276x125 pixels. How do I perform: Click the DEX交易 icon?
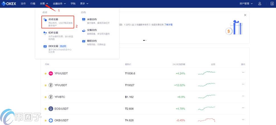[45, 46]
